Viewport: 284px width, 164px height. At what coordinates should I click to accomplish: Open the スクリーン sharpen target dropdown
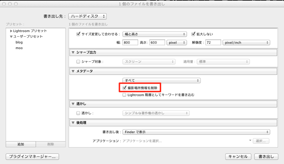149,62
